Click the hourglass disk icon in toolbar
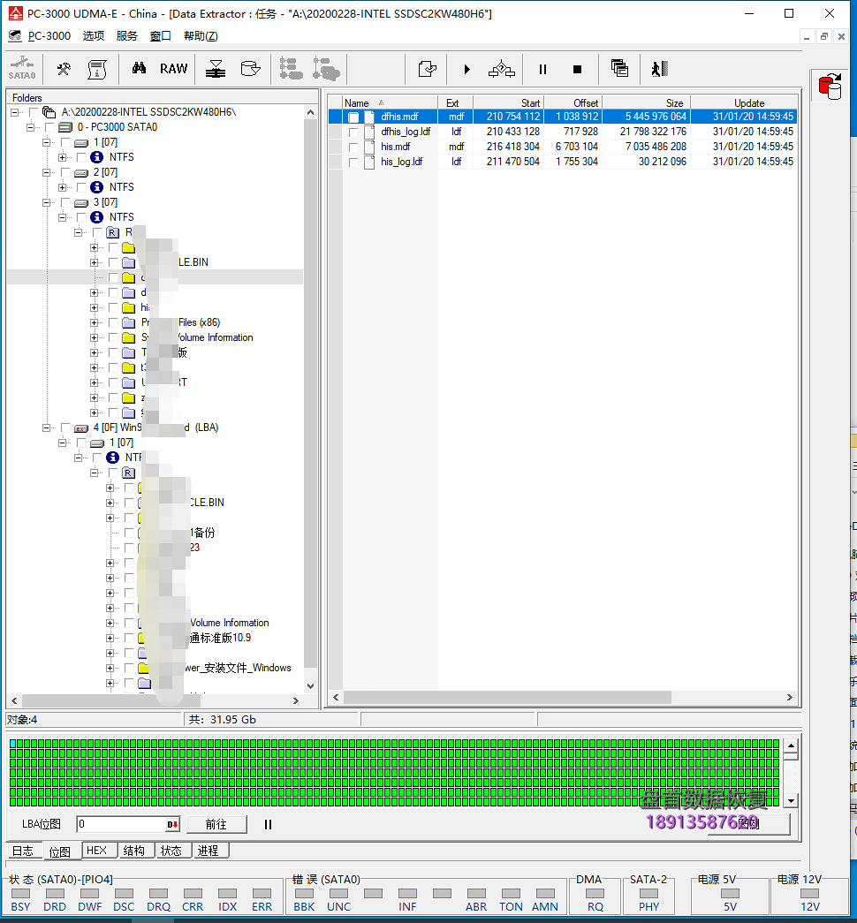The height and width of the screenshot is (923, 857). 216,69
